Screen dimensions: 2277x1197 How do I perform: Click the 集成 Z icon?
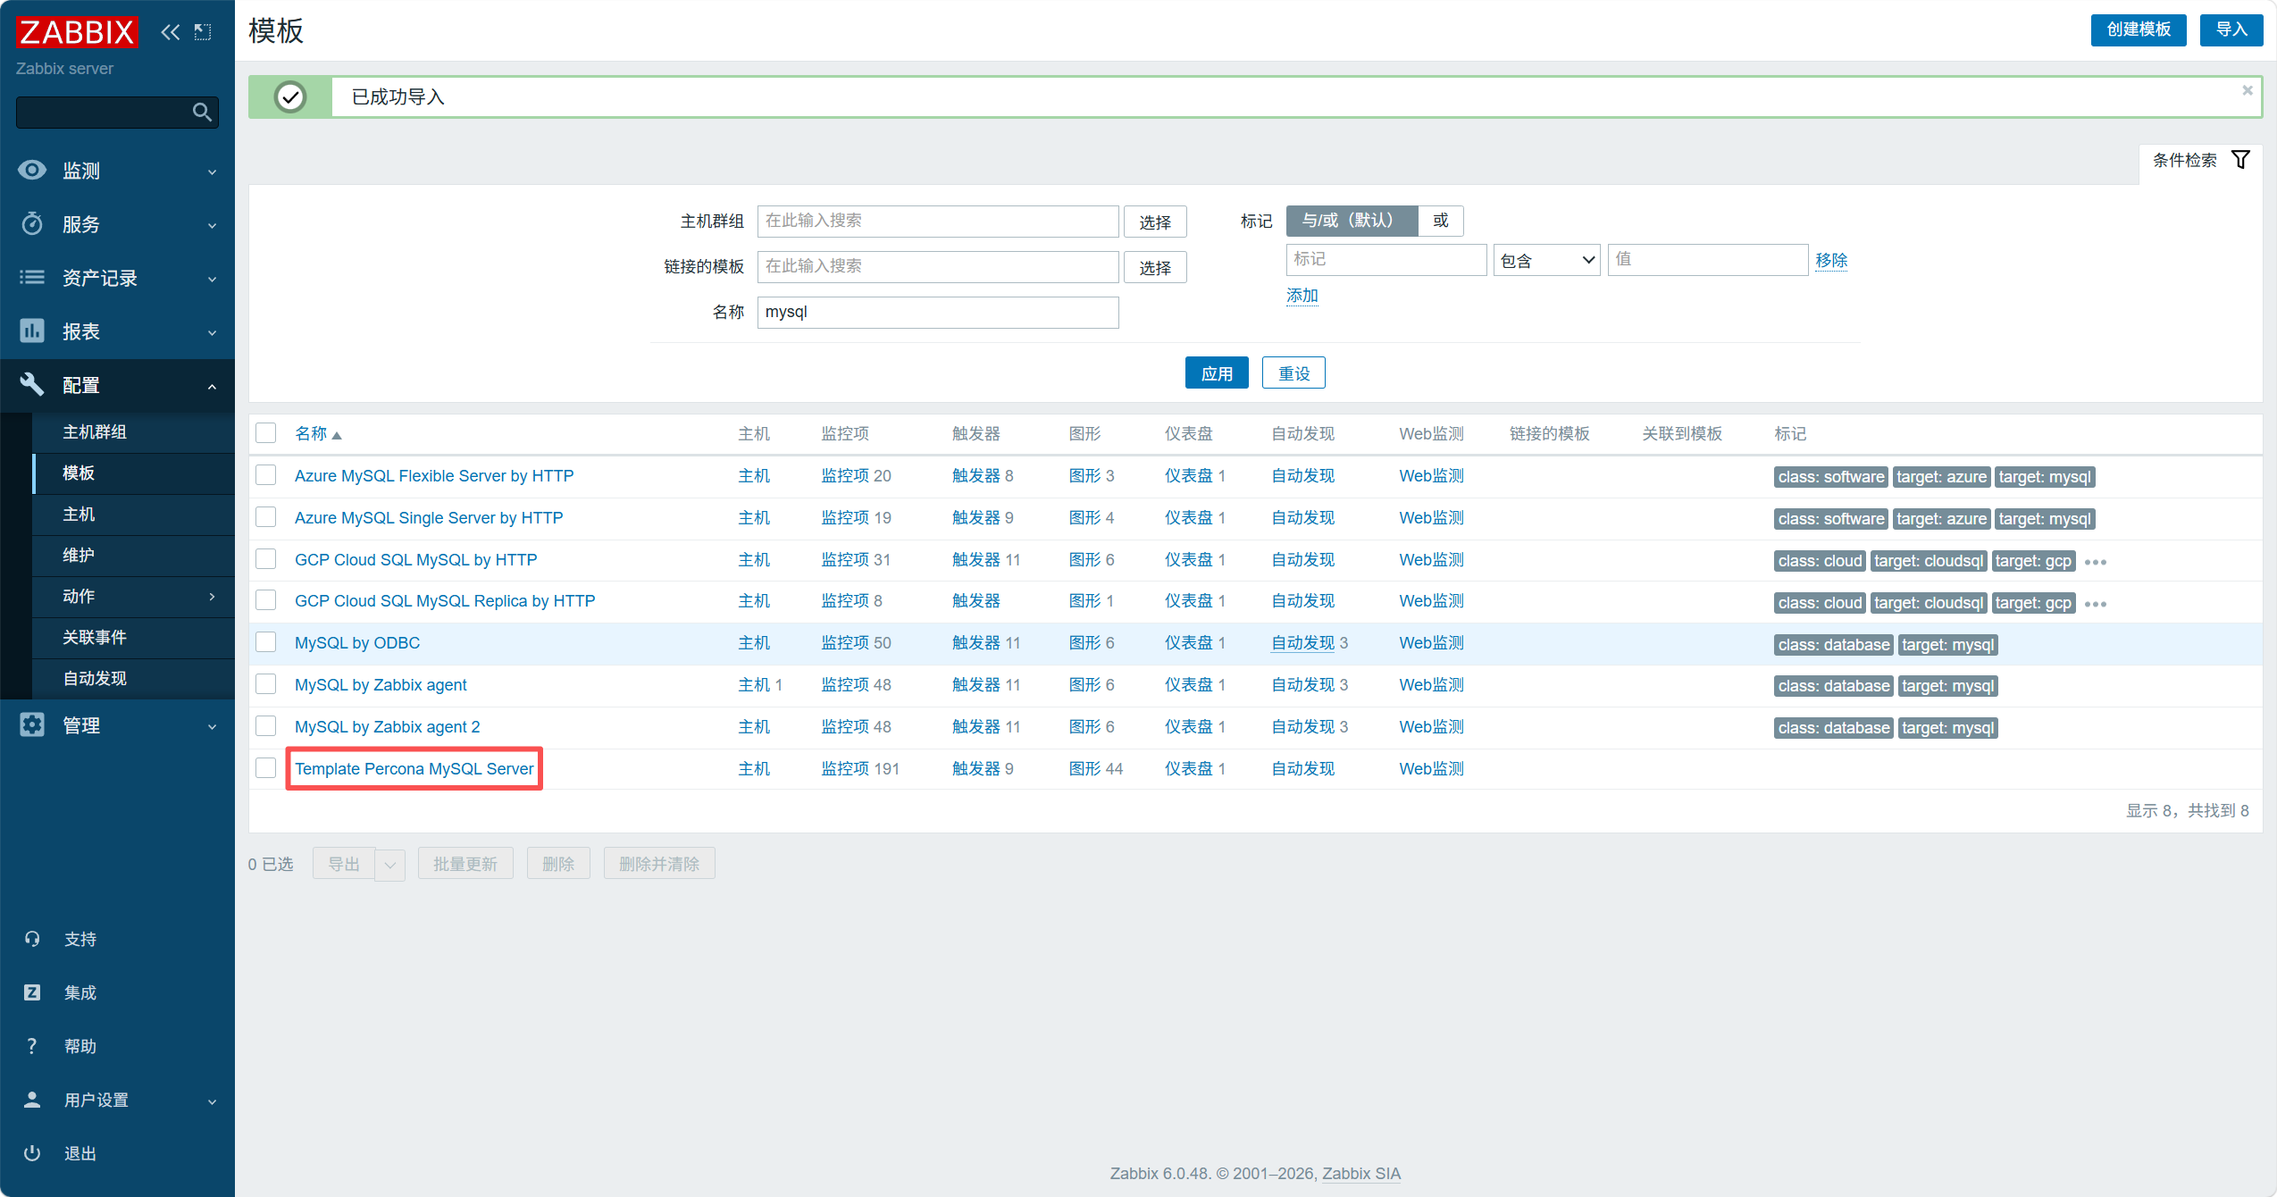click(x=32, y=992)
